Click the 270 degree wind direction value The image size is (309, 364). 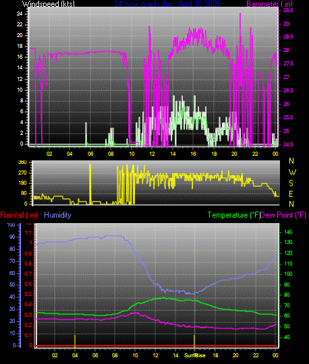click(22, 173)
